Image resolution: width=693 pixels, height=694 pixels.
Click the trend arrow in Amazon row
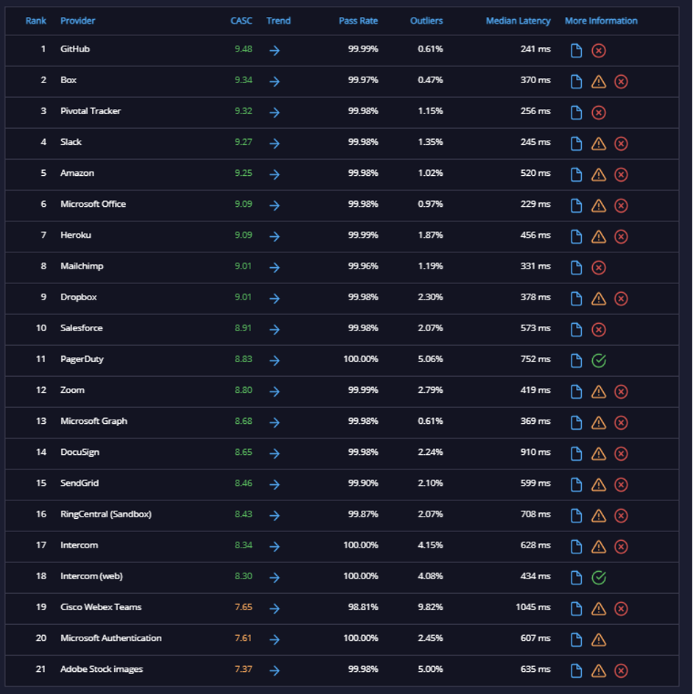tap(275, 174)
